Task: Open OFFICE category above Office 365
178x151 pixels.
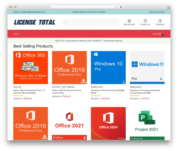Action: click(x=17, y=87)
